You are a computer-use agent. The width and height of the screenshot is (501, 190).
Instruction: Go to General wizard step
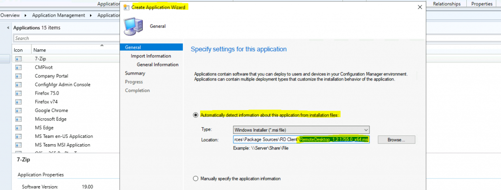tap(151, 47)
